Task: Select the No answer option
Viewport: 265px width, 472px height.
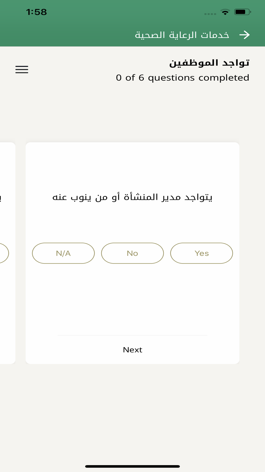Action: tap(132, 253)
